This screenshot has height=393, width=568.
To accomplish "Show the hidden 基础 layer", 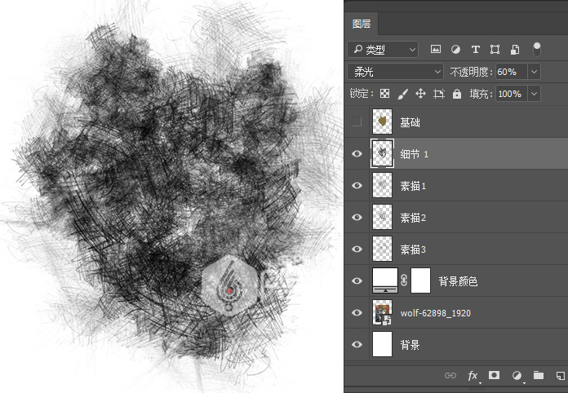I will 357,121.
